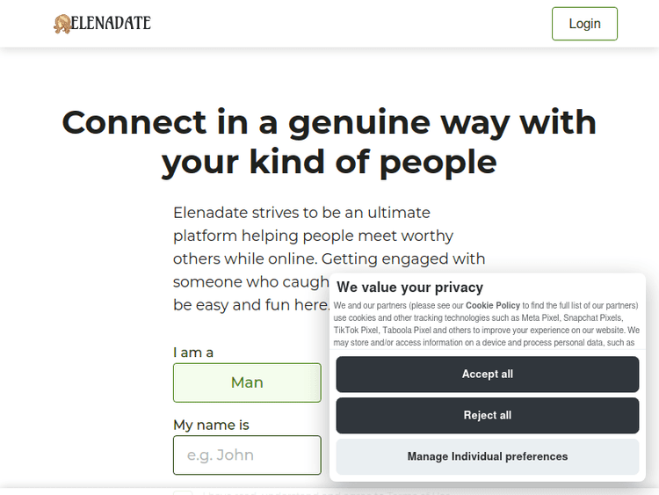Tick the partially visible checkbox below name field
This screenshot has width=659, height=495.
(x=182, y=493)
